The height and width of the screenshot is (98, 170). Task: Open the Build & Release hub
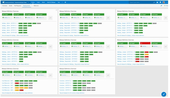[51, 2]
